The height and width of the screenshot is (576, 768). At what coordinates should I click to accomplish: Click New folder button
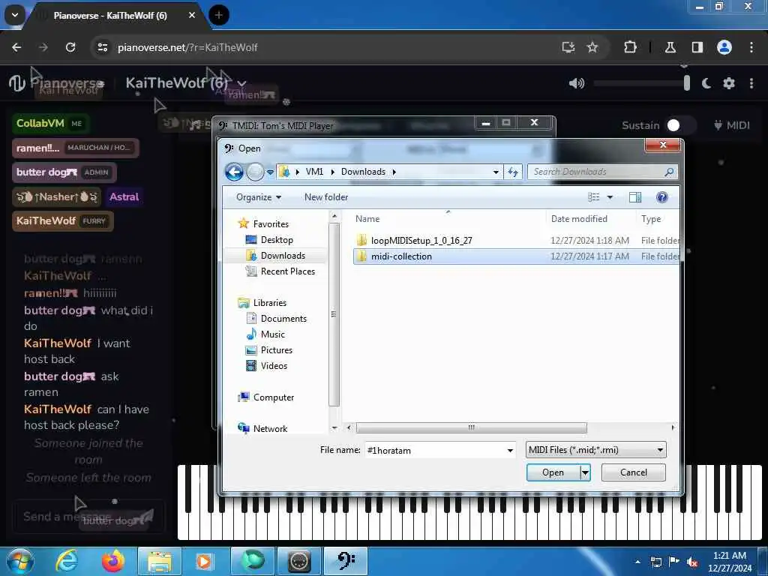coord(326,197)
